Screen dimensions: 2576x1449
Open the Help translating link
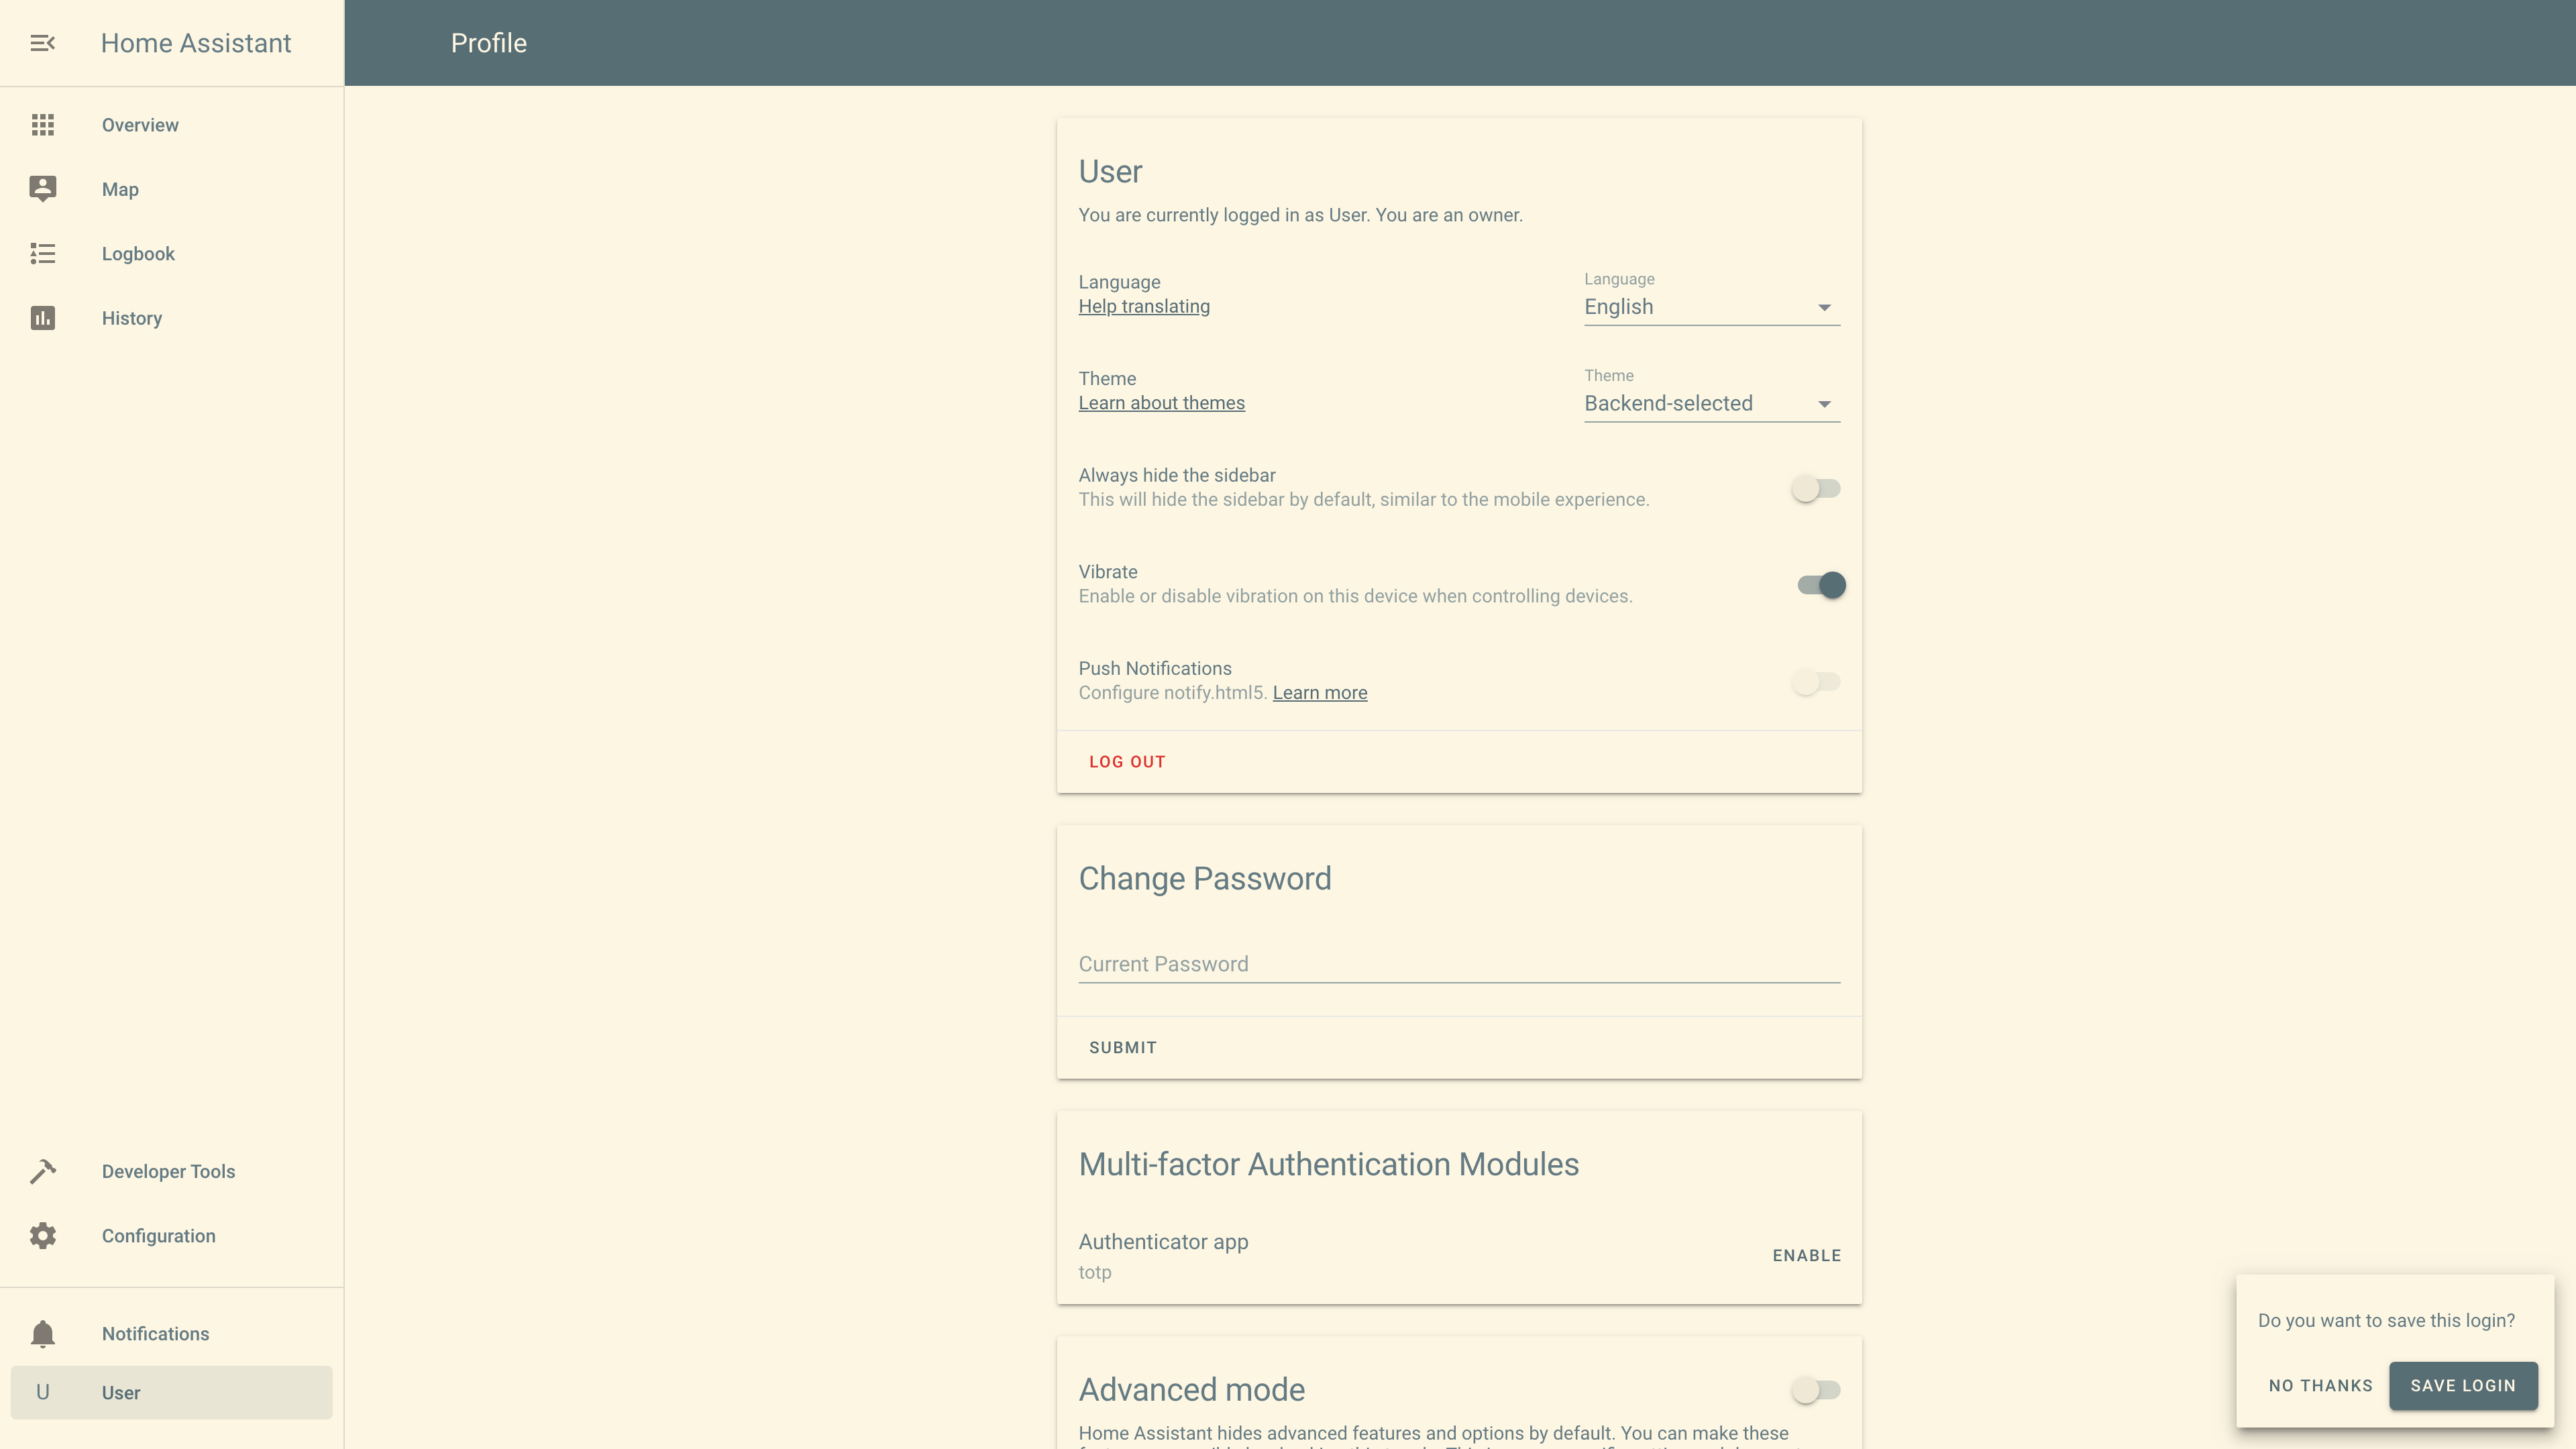pyautogui.click(x=1144, y=306)
